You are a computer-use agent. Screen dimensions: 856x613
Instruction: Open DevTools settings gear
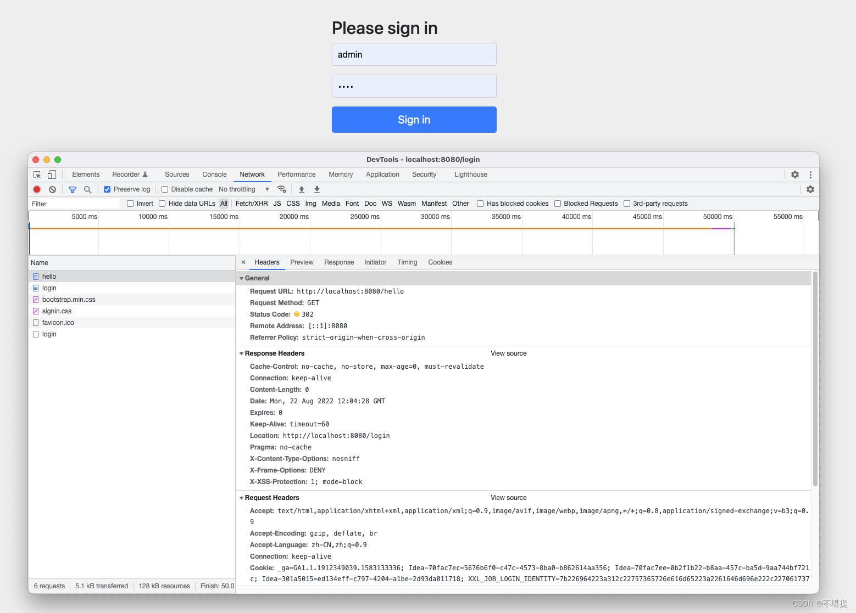point(795,175)
